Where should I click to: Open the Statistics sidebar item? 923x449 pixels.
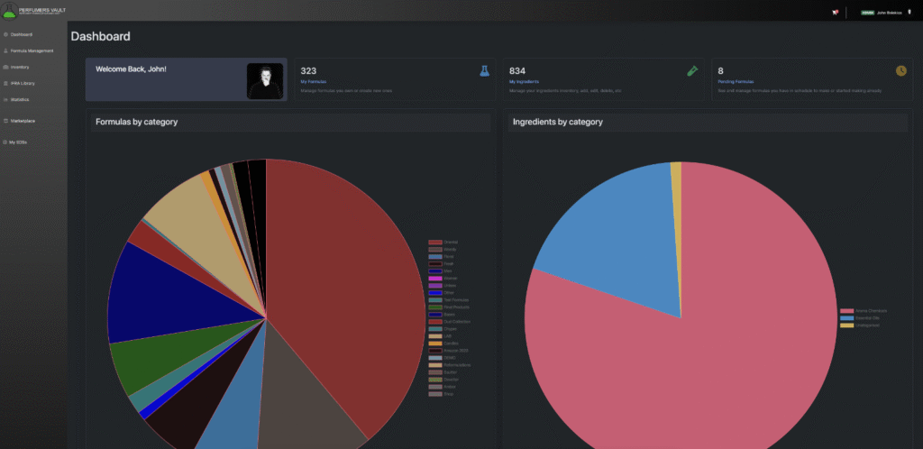point(16,99)
